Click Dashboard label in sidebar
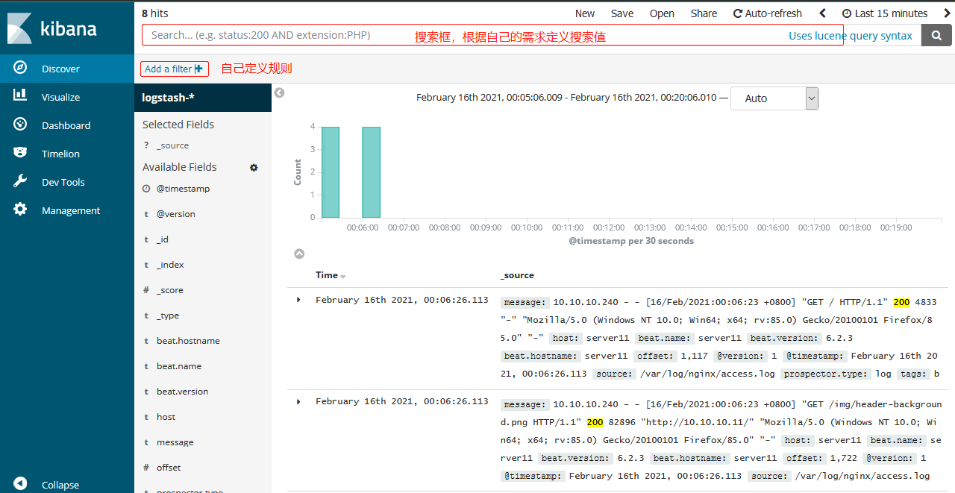The width and height of the screenshot is (955, 493). pyautogui.click(x=66, y=125)
